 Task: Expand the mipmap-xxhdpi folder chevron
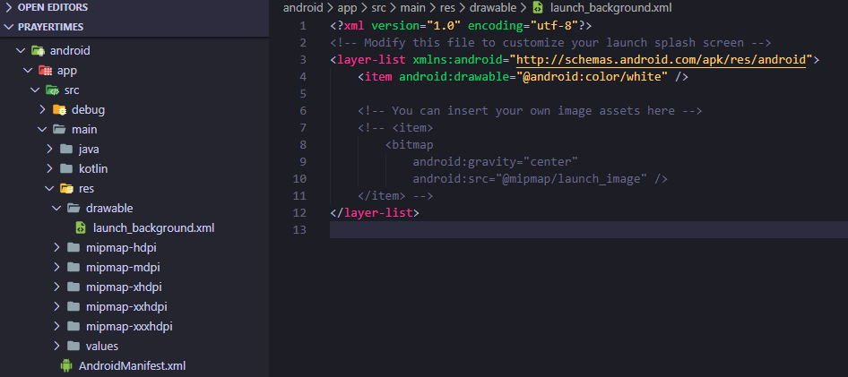(56, 307)
